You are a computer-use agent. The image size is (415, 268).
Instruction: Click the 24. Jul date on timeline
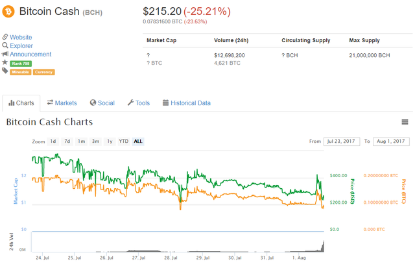(42, 258)
